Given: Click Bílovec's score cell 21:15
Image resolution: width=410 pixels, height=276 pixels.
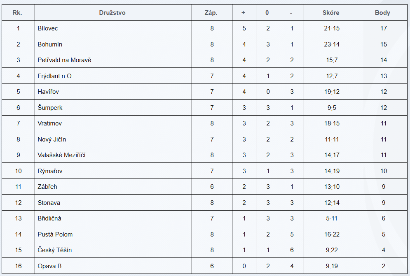Looking at the screenshot, I should point(331,28).
